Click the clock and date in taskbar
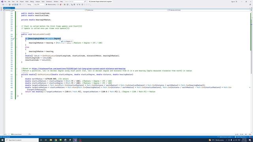The width and height of the screenshot is (253, 142). click(x=244, y=140)
